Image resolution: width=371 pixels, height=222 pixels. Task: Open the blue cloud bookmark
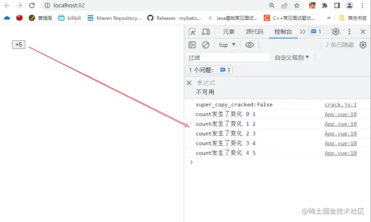click(x=7, y=18)
